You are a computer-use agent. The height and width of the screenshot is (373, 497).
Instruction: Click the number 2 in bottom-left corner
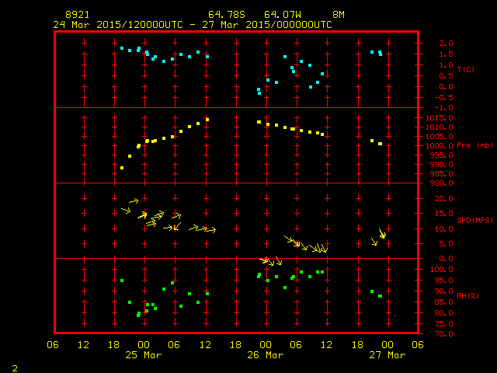coord(14,366)
